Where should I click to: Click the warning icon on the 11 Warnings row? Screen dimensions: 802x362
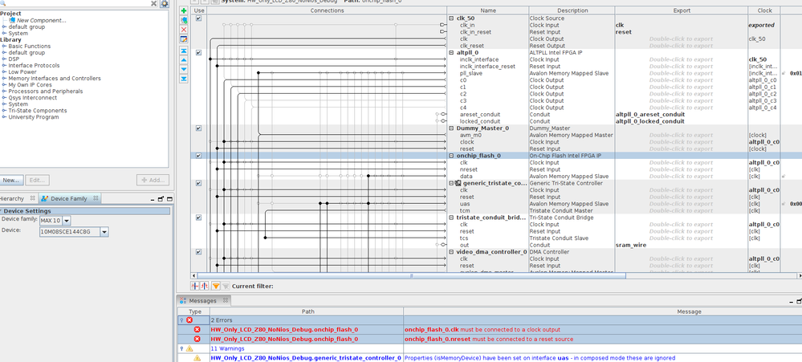pyautogui.click(x=189, y=348)
